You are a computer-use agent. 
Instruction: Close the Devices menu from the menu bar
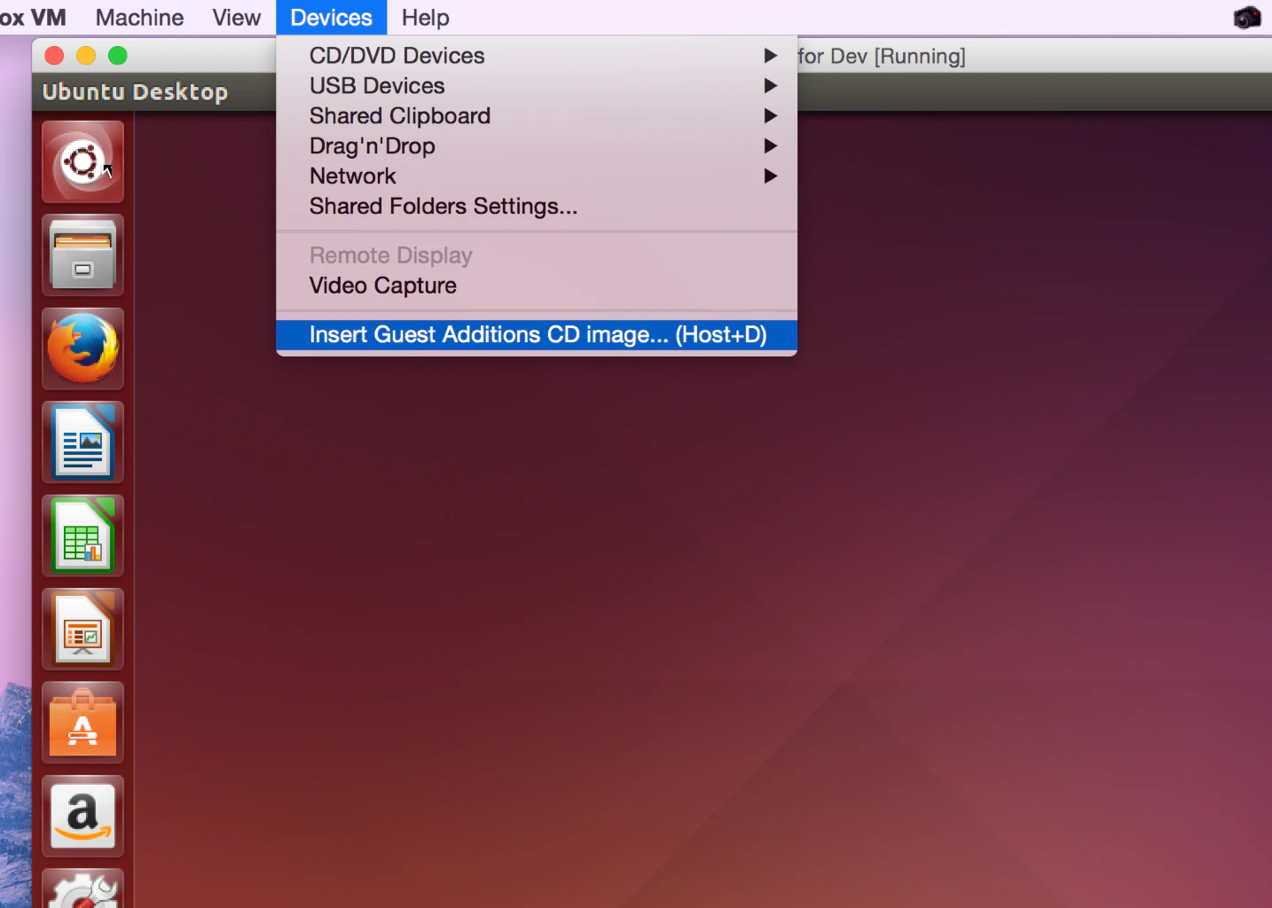(332, 18)
